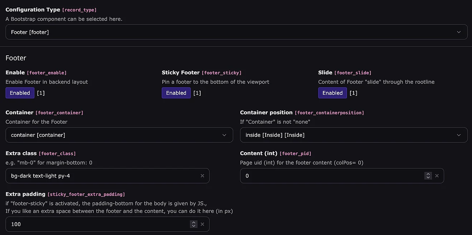Click the [footer_sticky] code tag
This screenshot has height=235, width=472.
(x=222, y=73)
